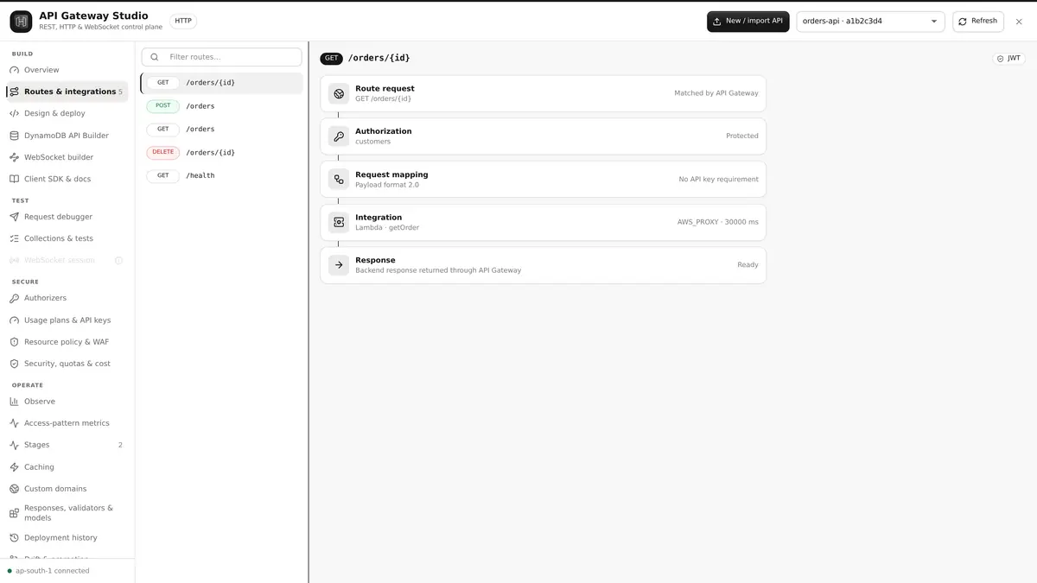Click the Usage plans & API keys icon
1037x583 pixels.
coord(14,320)
